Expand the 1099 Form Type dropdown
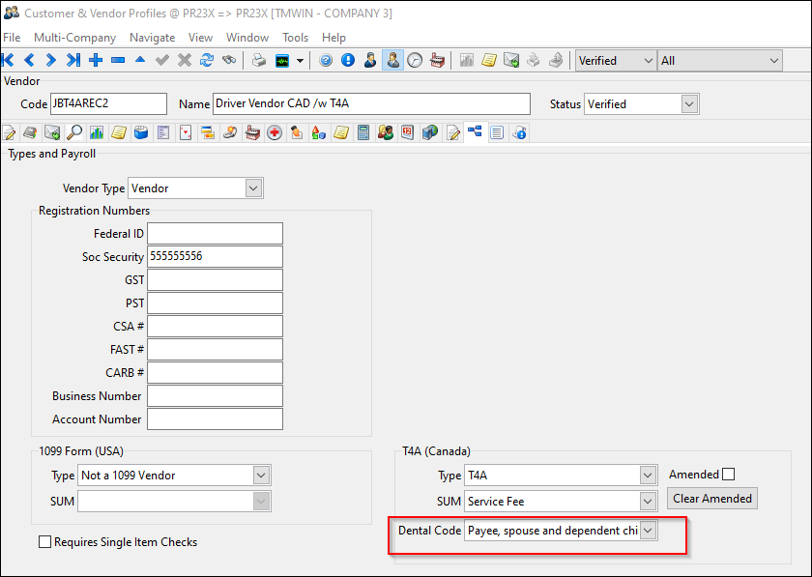The height and width of the screenshot is (577, 812). 260,476
